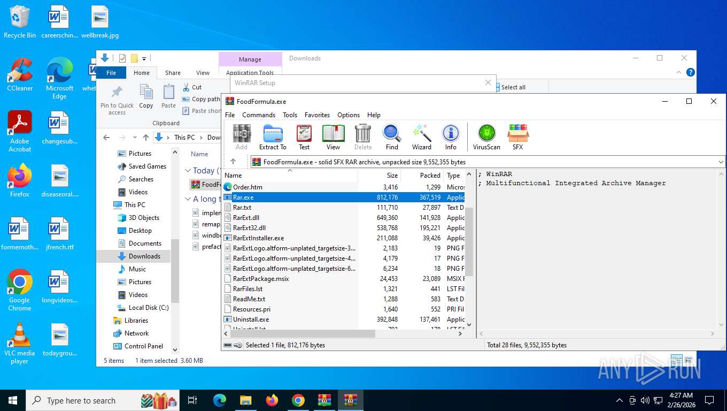Select wellbreak.jpg on the desktop

pos(100,22)
